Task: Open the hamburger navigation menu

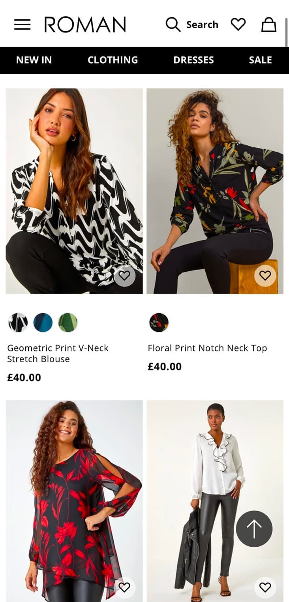Action: 22,24
